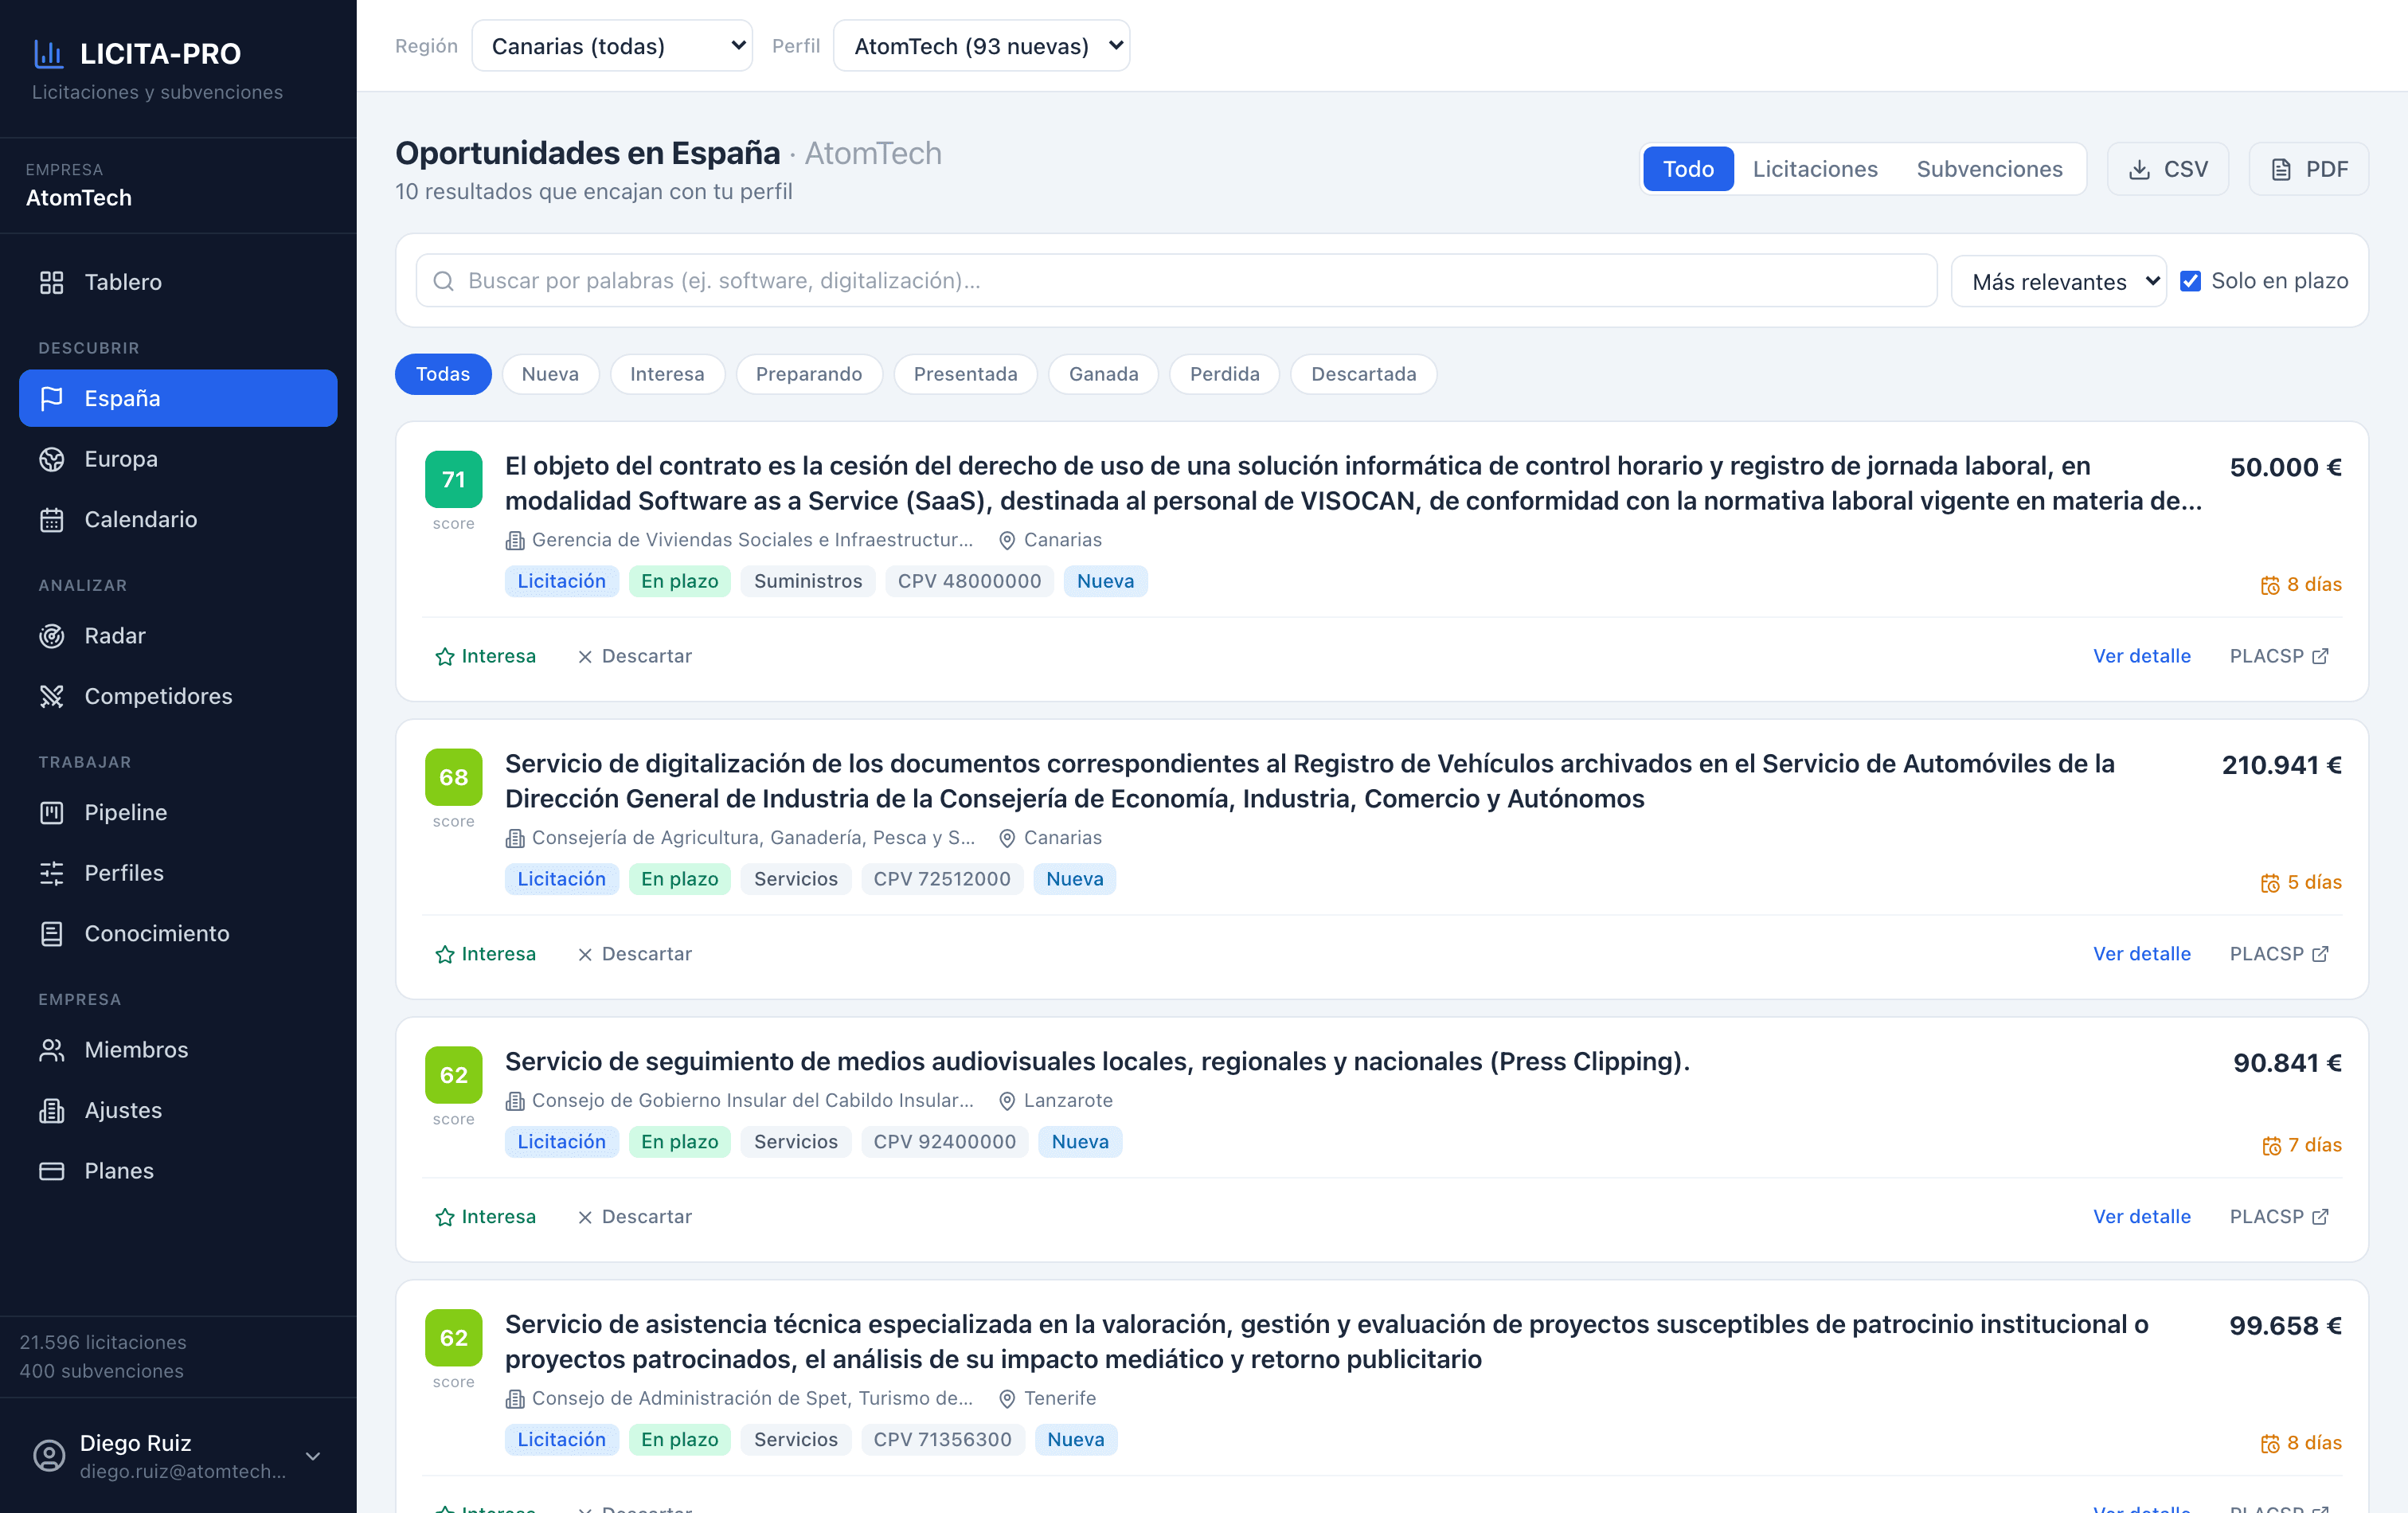Focus the keyword search field
Image resolution: width=2408 pixels, height=1513 pixels.
(x=1176, y=281)
